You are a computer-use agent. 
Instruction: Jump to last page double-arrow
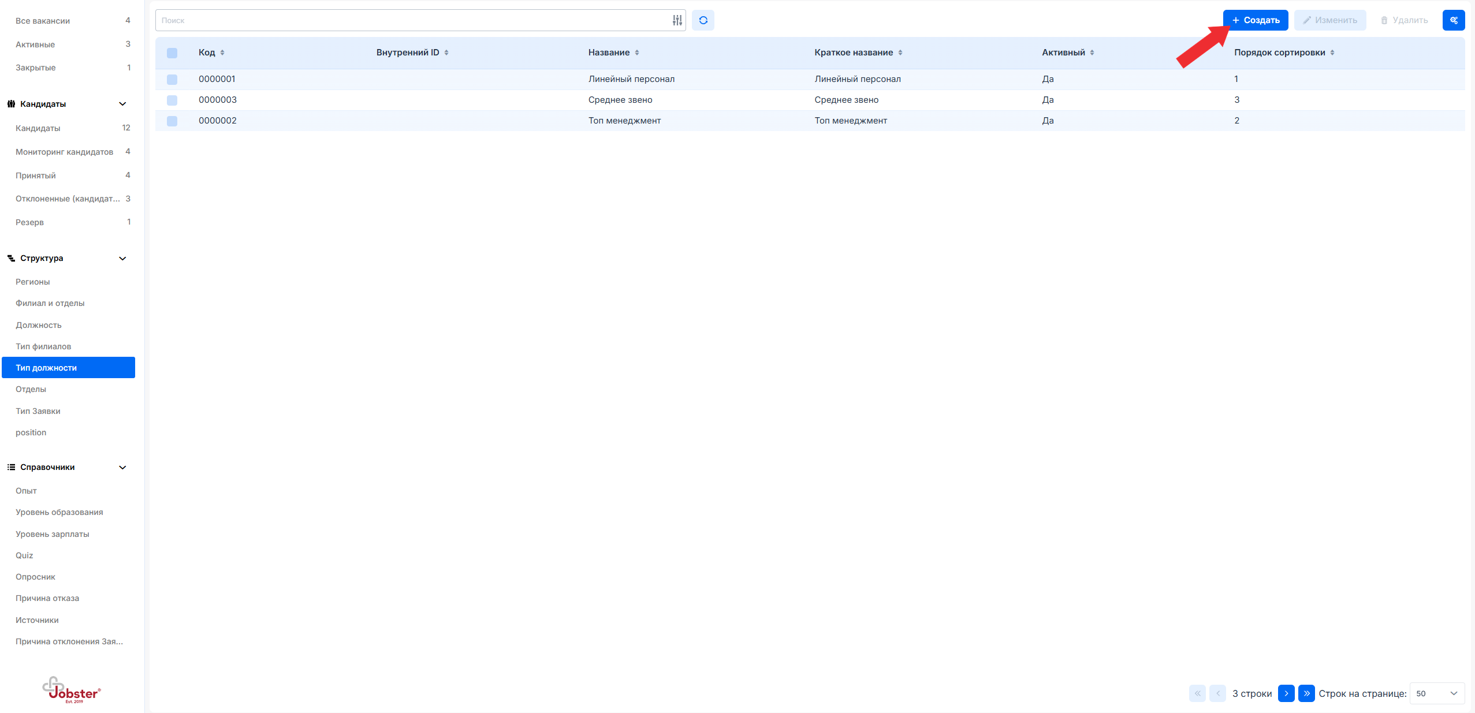click(1306, 693)
